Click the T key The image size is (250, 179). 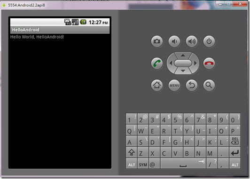pyautogui.click(x=177, y=130)
